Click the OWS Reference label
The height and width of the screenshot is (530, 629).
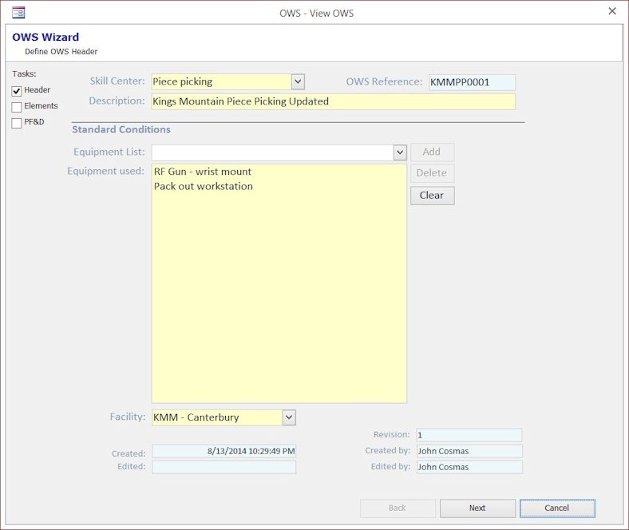tap(384, 82)
